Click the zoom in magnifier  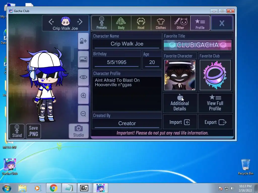click(x=83, y=95)
